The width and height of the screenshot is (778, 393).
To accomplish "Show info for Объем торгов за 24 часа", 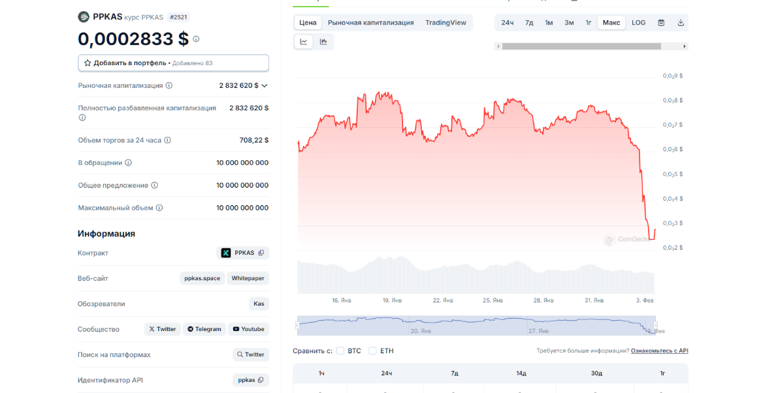I will point(168,140).
